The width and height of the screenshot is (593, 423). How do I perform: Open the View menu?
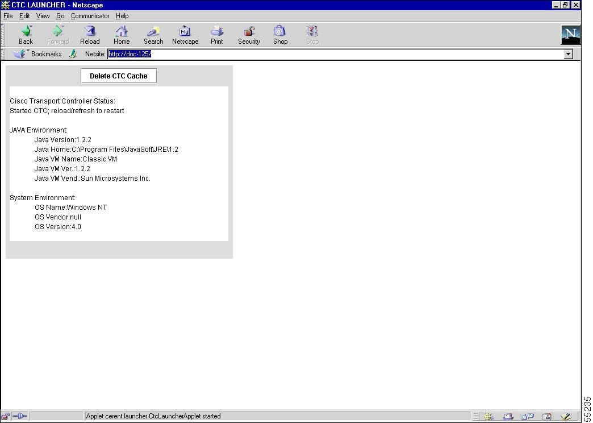tap(43, 16)
